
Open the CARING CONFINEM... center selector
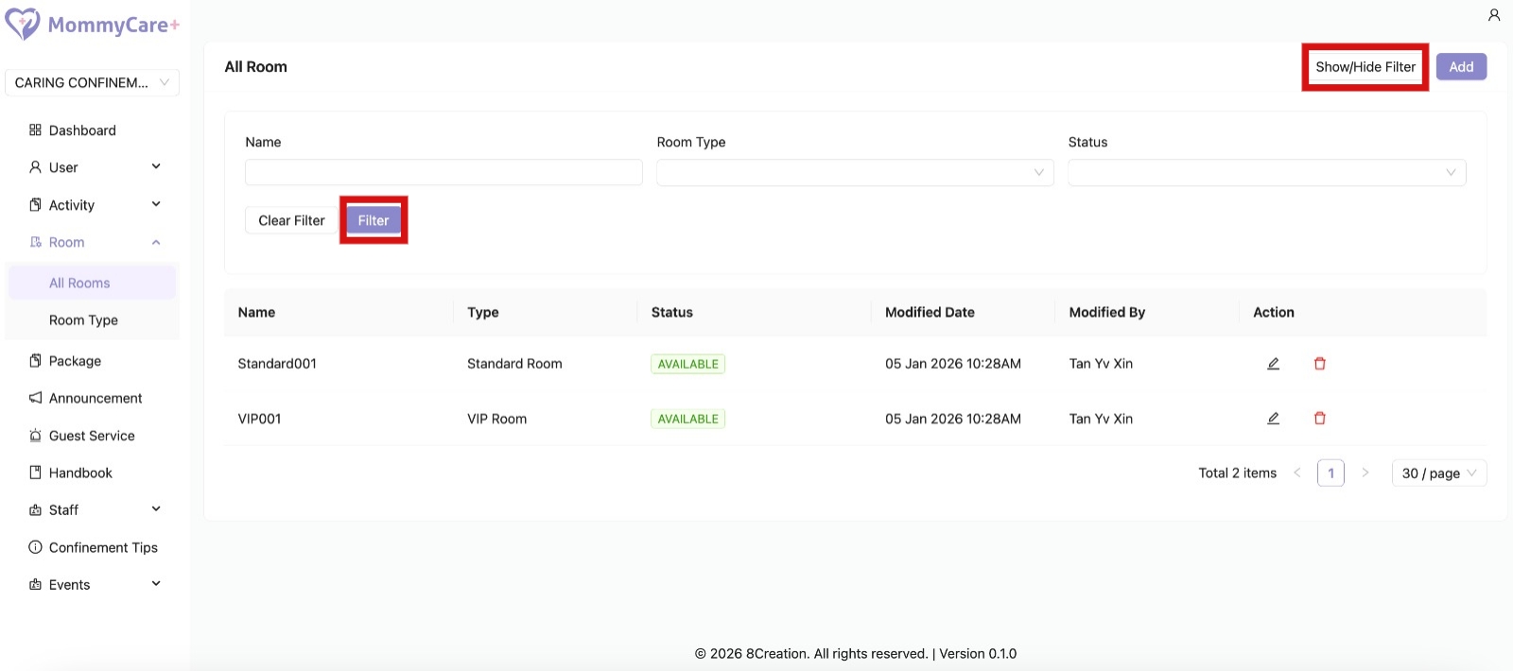[92, 83]
